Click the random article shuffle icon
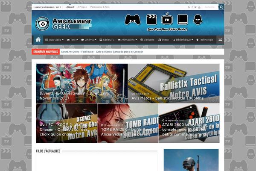The image size is (256, 171). tap(220, 40)
